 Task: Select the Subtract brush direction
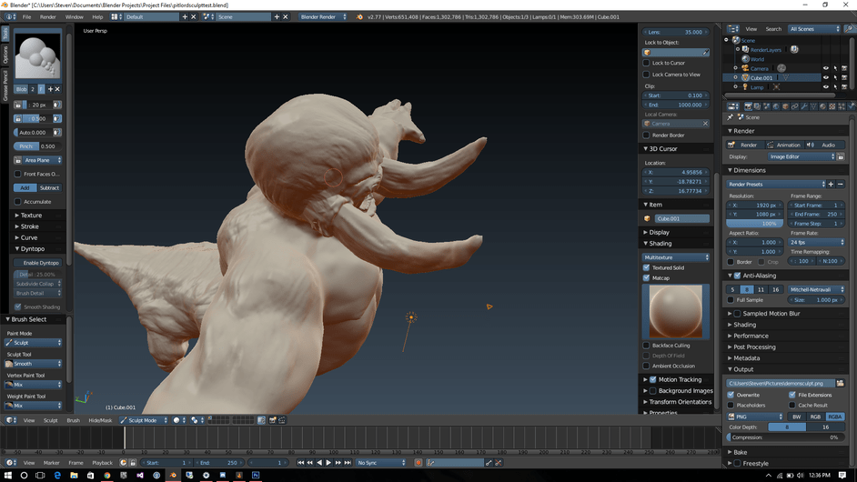point(50,187)
